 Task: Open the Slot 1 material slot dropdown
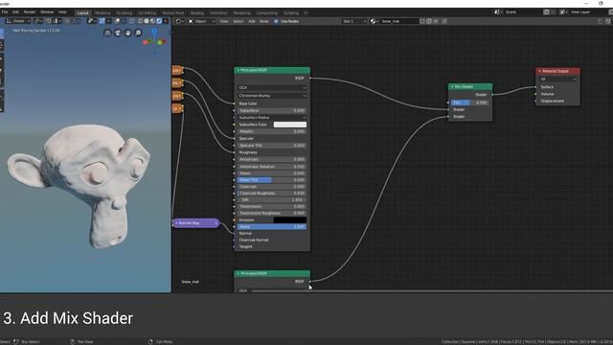[x=354, y=21]
